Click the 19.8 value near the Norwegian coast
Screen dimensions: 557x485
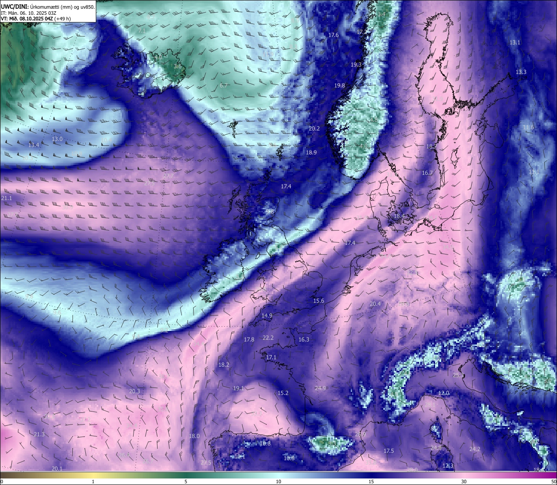click(x=339, y=86)
